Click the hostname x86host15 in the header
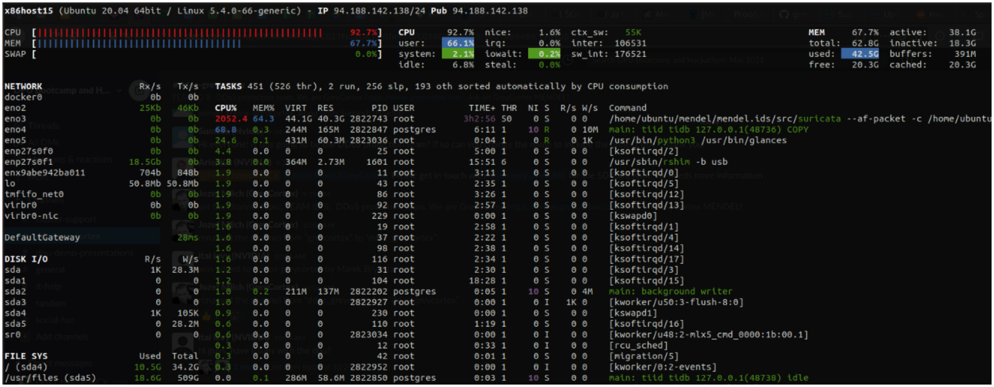 point(29,11)
